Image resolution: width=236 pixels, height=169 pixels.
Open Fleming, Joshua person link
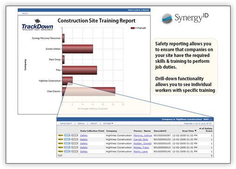coord(142,135)
